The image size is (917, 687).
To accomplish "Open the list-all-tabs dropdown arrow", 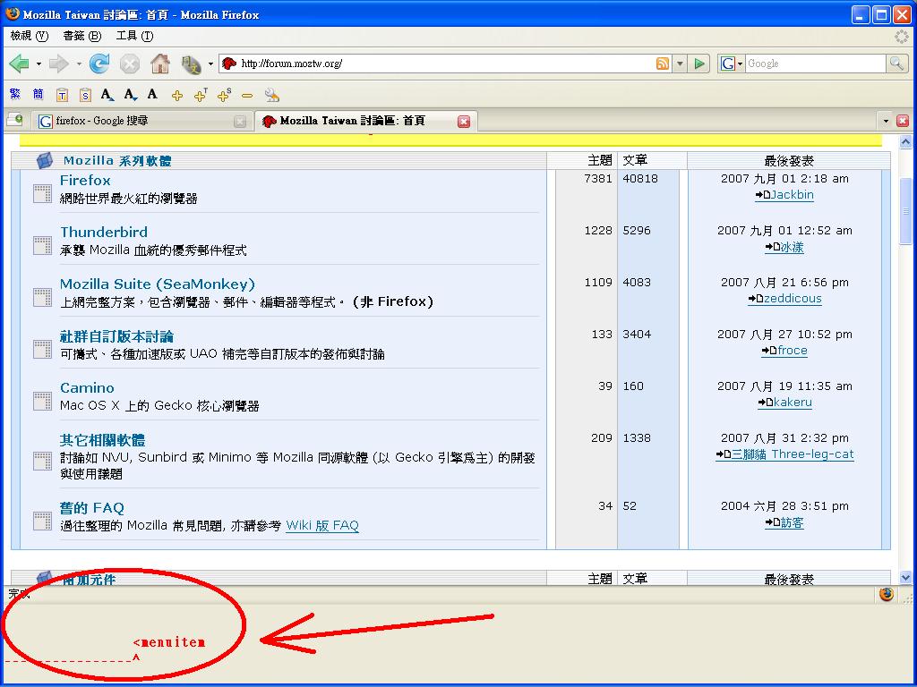I will [886, 121].
